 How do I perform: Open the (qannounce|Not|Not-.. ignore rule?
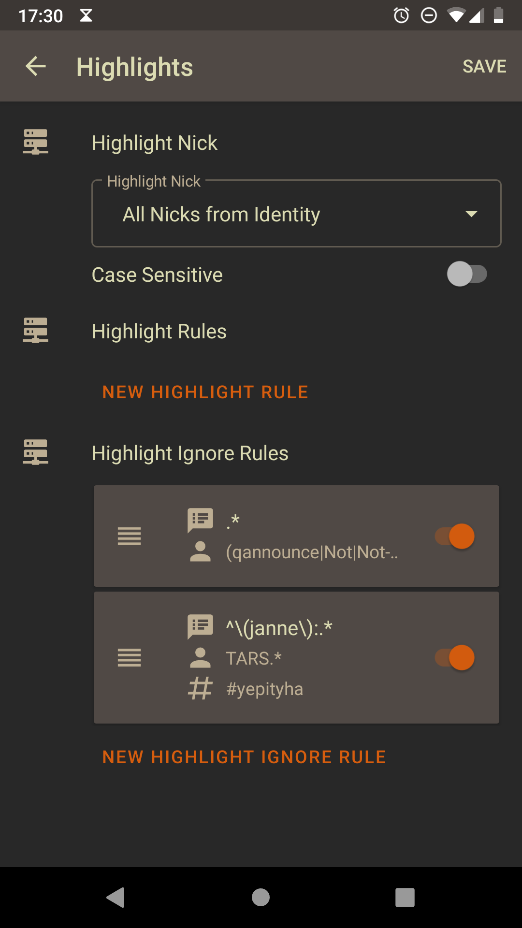312,552
